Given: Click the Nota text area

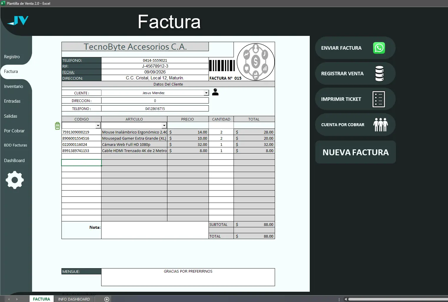Looking at the screenshot, I should (x=155, y=230).
